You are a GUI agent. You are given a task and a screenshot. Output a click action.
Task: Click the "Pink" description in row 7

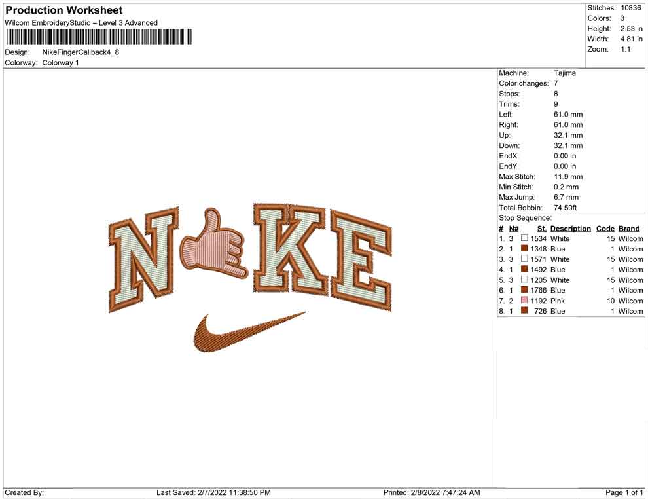[x=558, y=301]
